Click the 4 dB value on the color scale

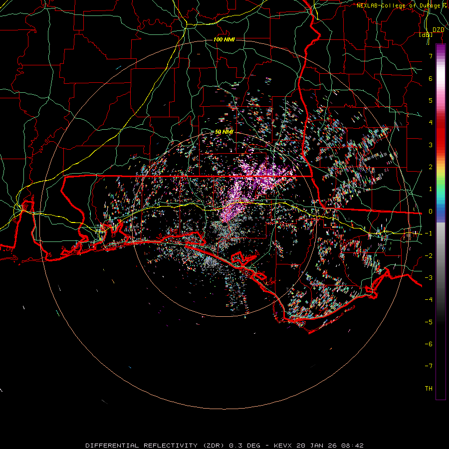[x=431, y=123]
